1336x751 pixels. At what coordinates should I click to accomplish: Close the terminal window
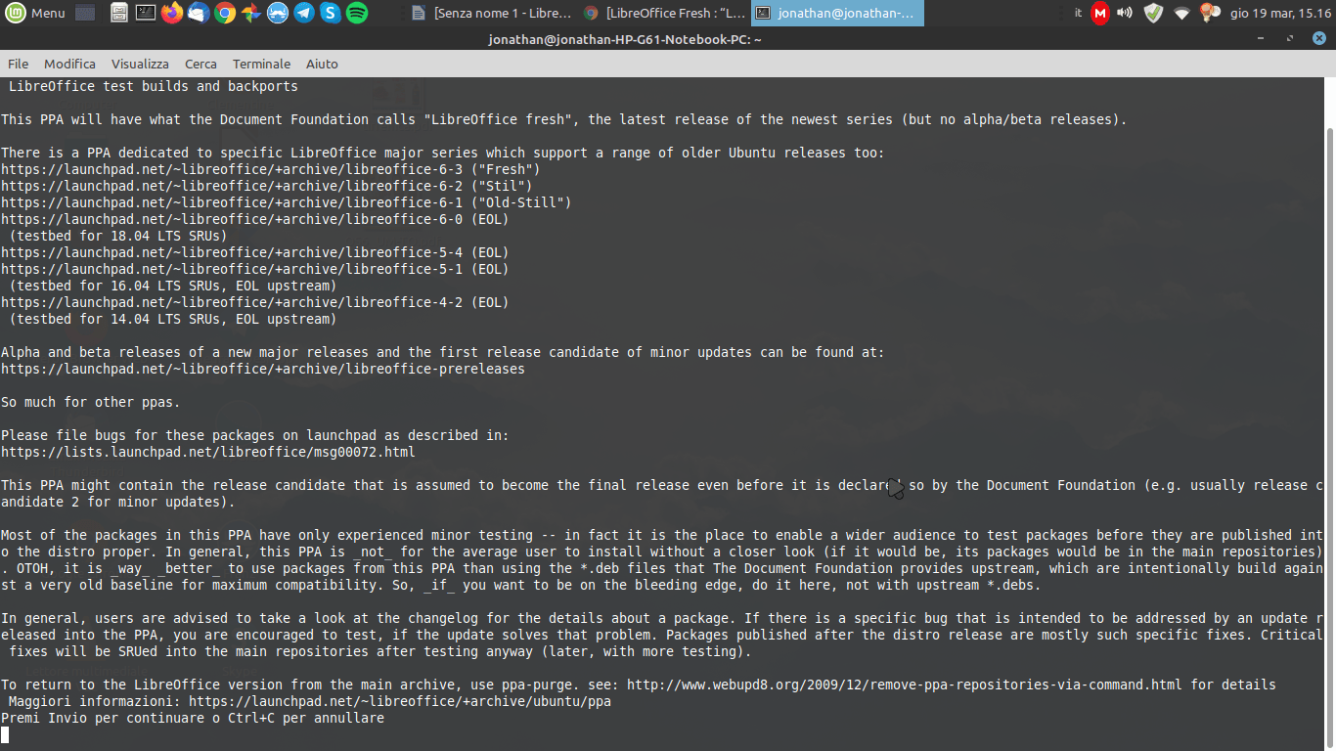(x=1319, y=39)
